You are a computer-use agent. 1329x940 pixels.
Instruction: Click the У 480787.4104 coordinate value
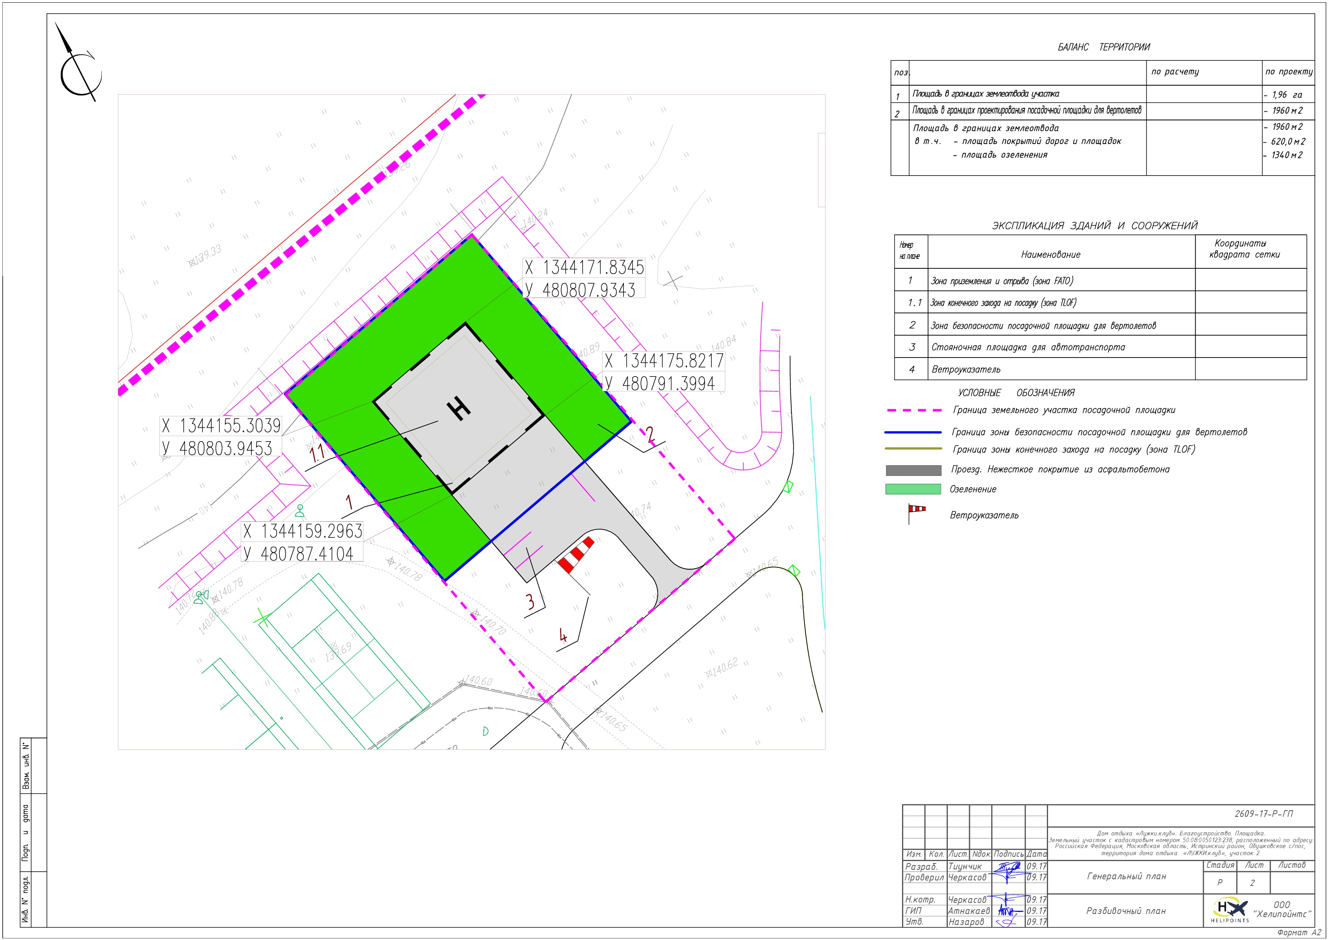(299, 553)
